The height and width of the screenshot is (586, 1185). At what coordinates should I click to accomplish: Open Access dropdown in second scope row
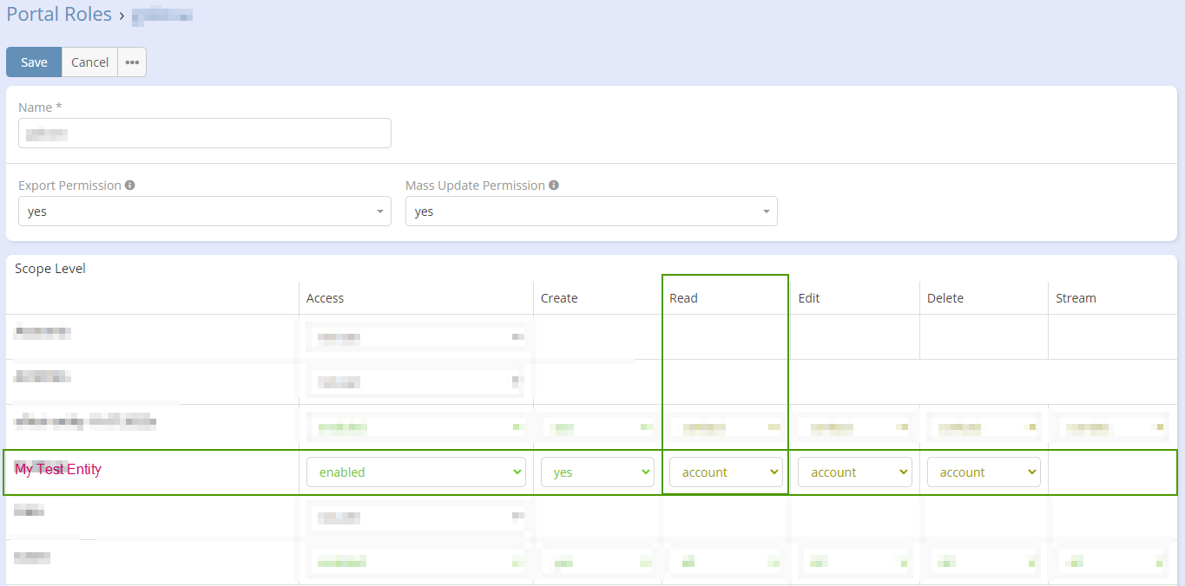point(416,382)
